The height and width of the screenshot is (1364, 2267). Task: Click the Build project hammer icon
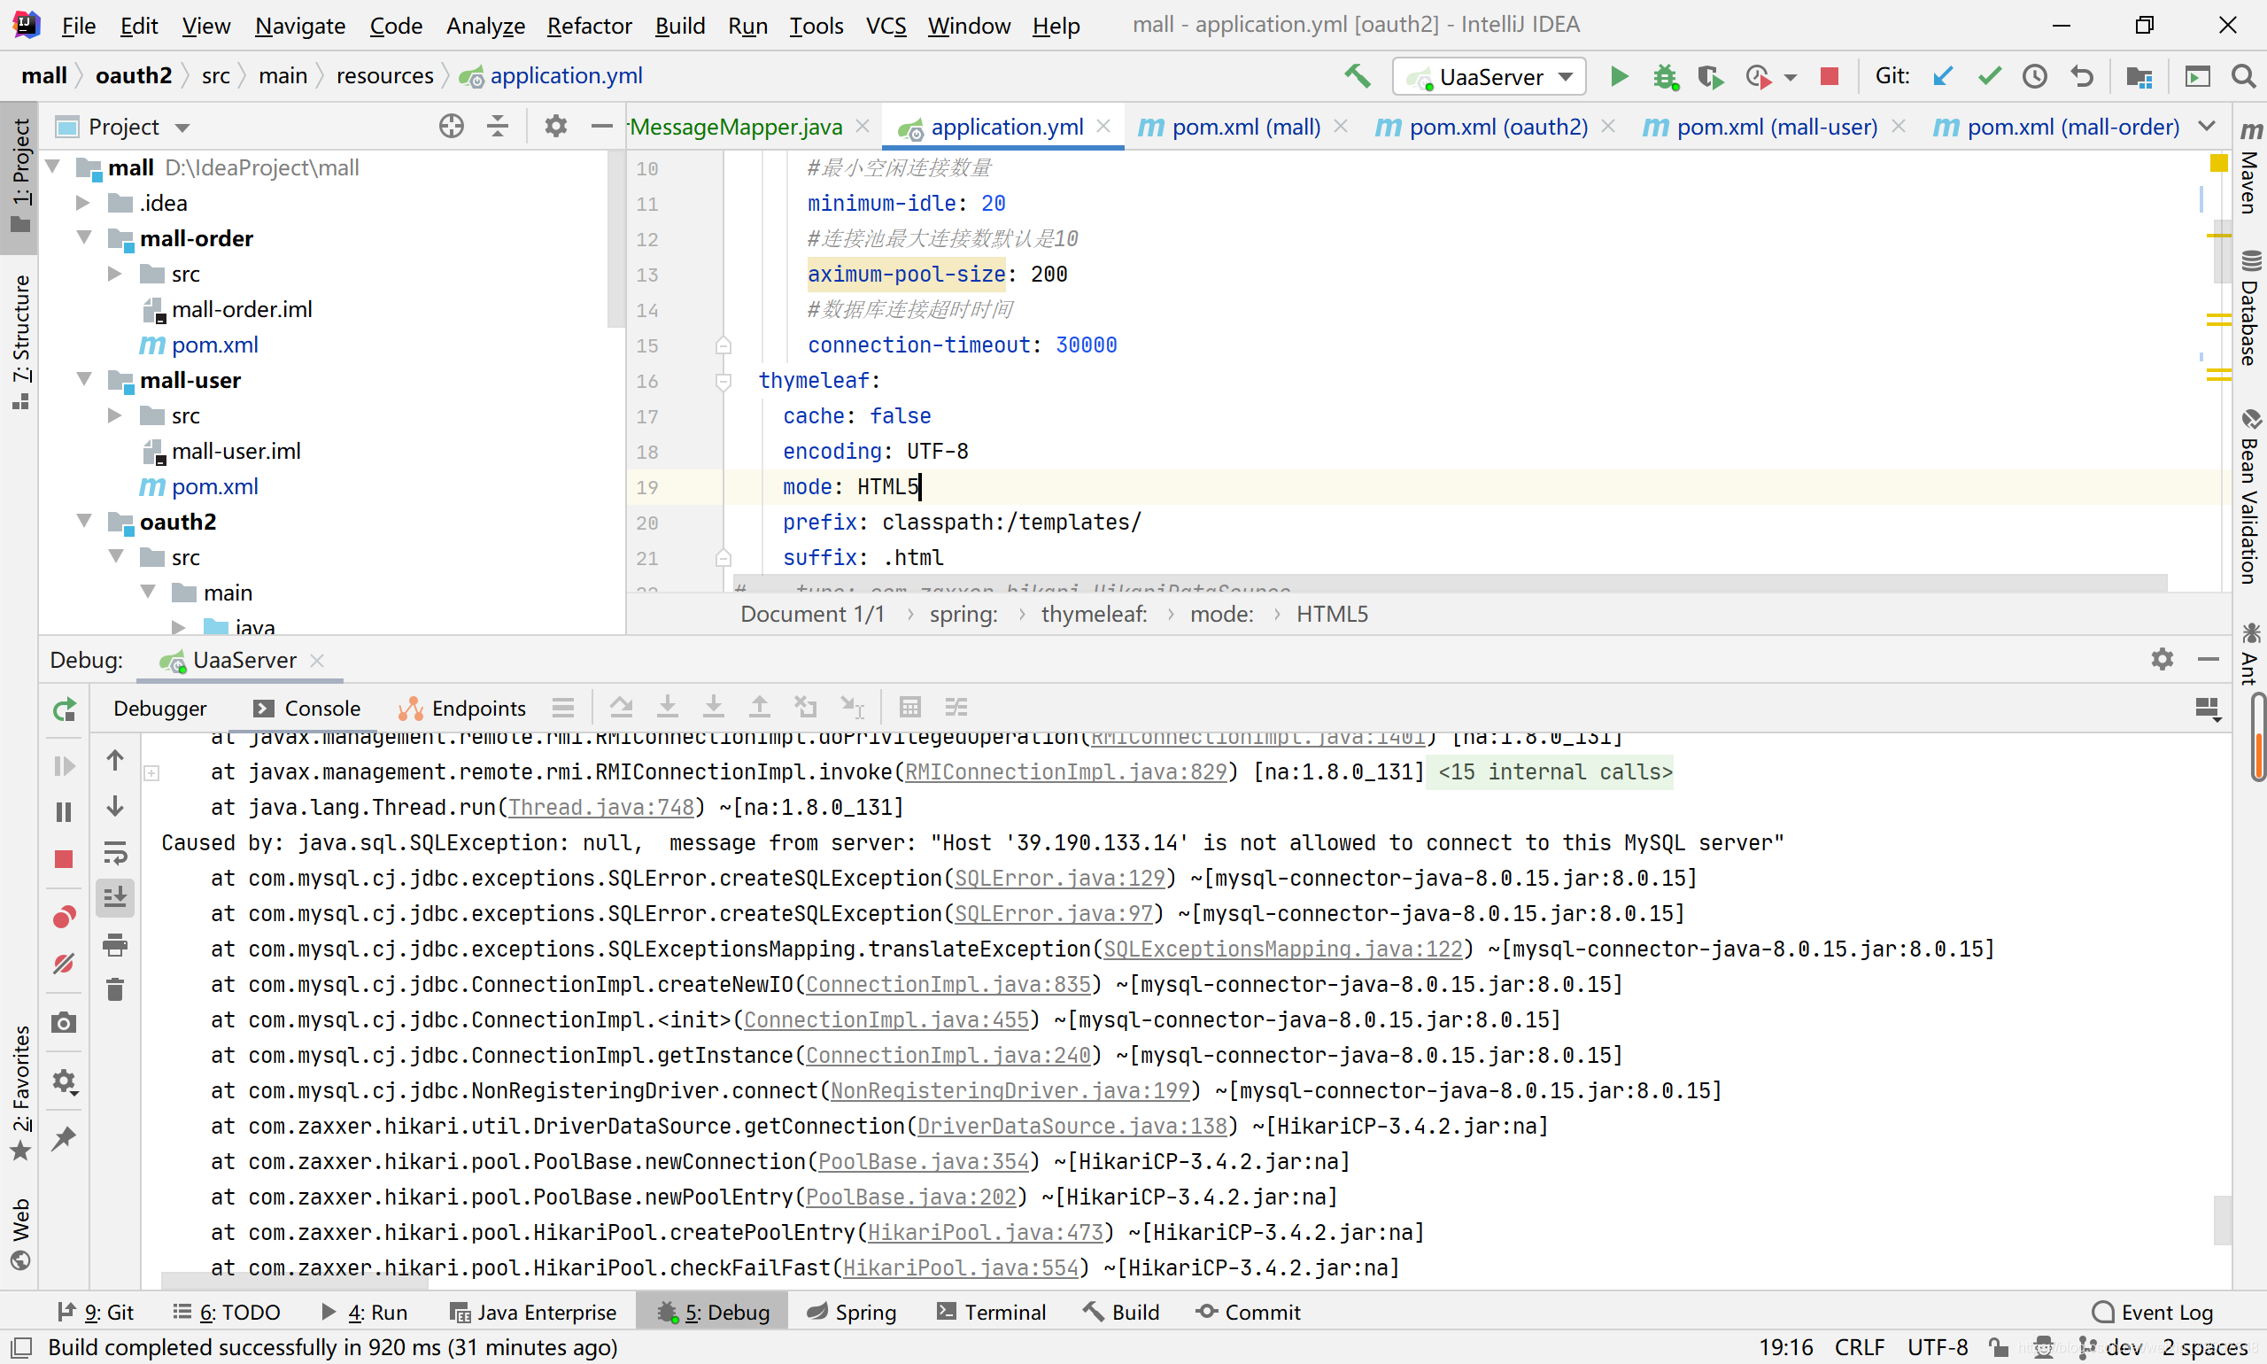point(1358,76)
